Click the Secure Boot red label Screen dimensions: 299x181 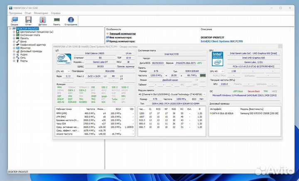click(254, 92)
